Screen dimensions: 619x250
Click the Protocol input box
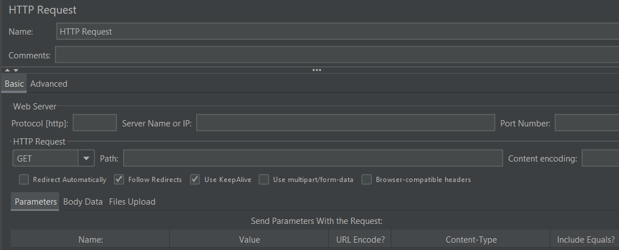click(x=95, y=122)
